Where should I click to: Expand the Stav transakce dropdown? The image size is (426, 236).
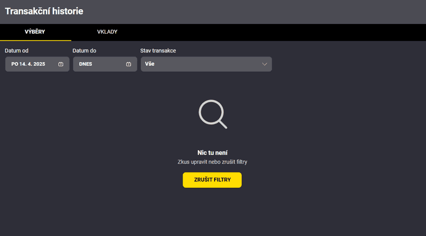pyautogui.click(x=206, y=64)
